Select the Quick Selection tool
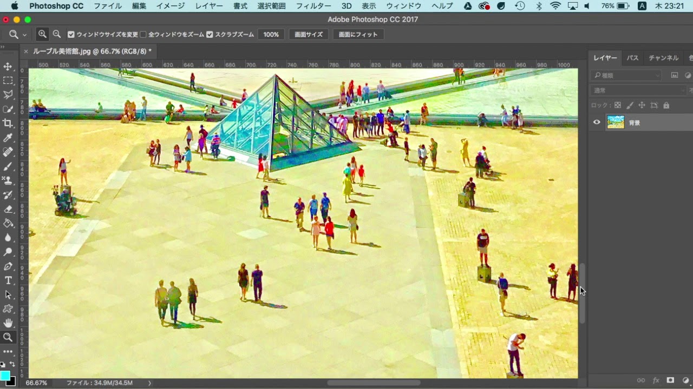693x389 pixels. [x=8, y=109]
